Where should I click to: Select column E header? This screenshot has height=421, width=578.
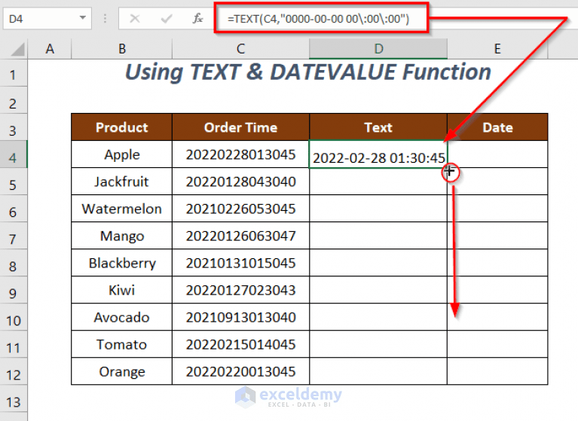[x=497, y=49]
